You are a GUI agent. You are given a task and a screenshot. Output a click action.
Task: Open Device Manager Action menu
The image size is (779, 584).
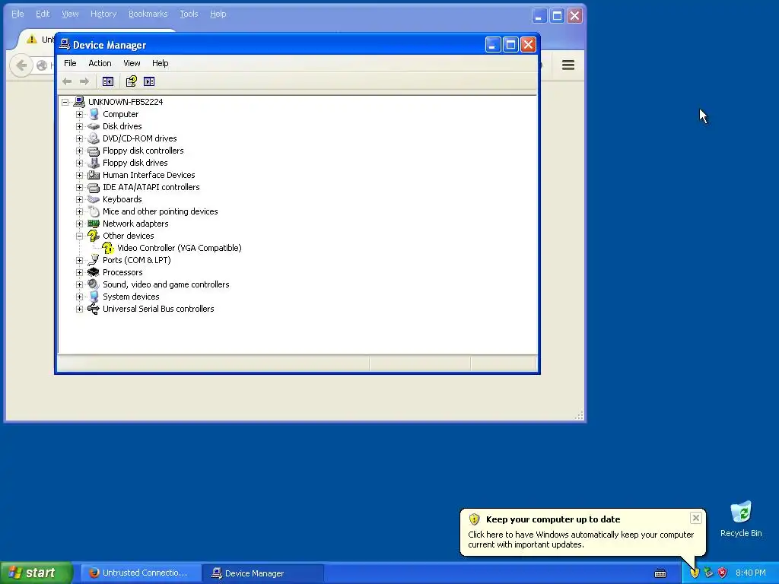[100, 63]
